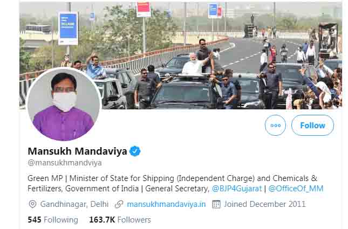Image resolution: width=348 pixels, height=229 pixels.
Task: Click the profile bio starting Green MP
Action: [x=175, y=184]
